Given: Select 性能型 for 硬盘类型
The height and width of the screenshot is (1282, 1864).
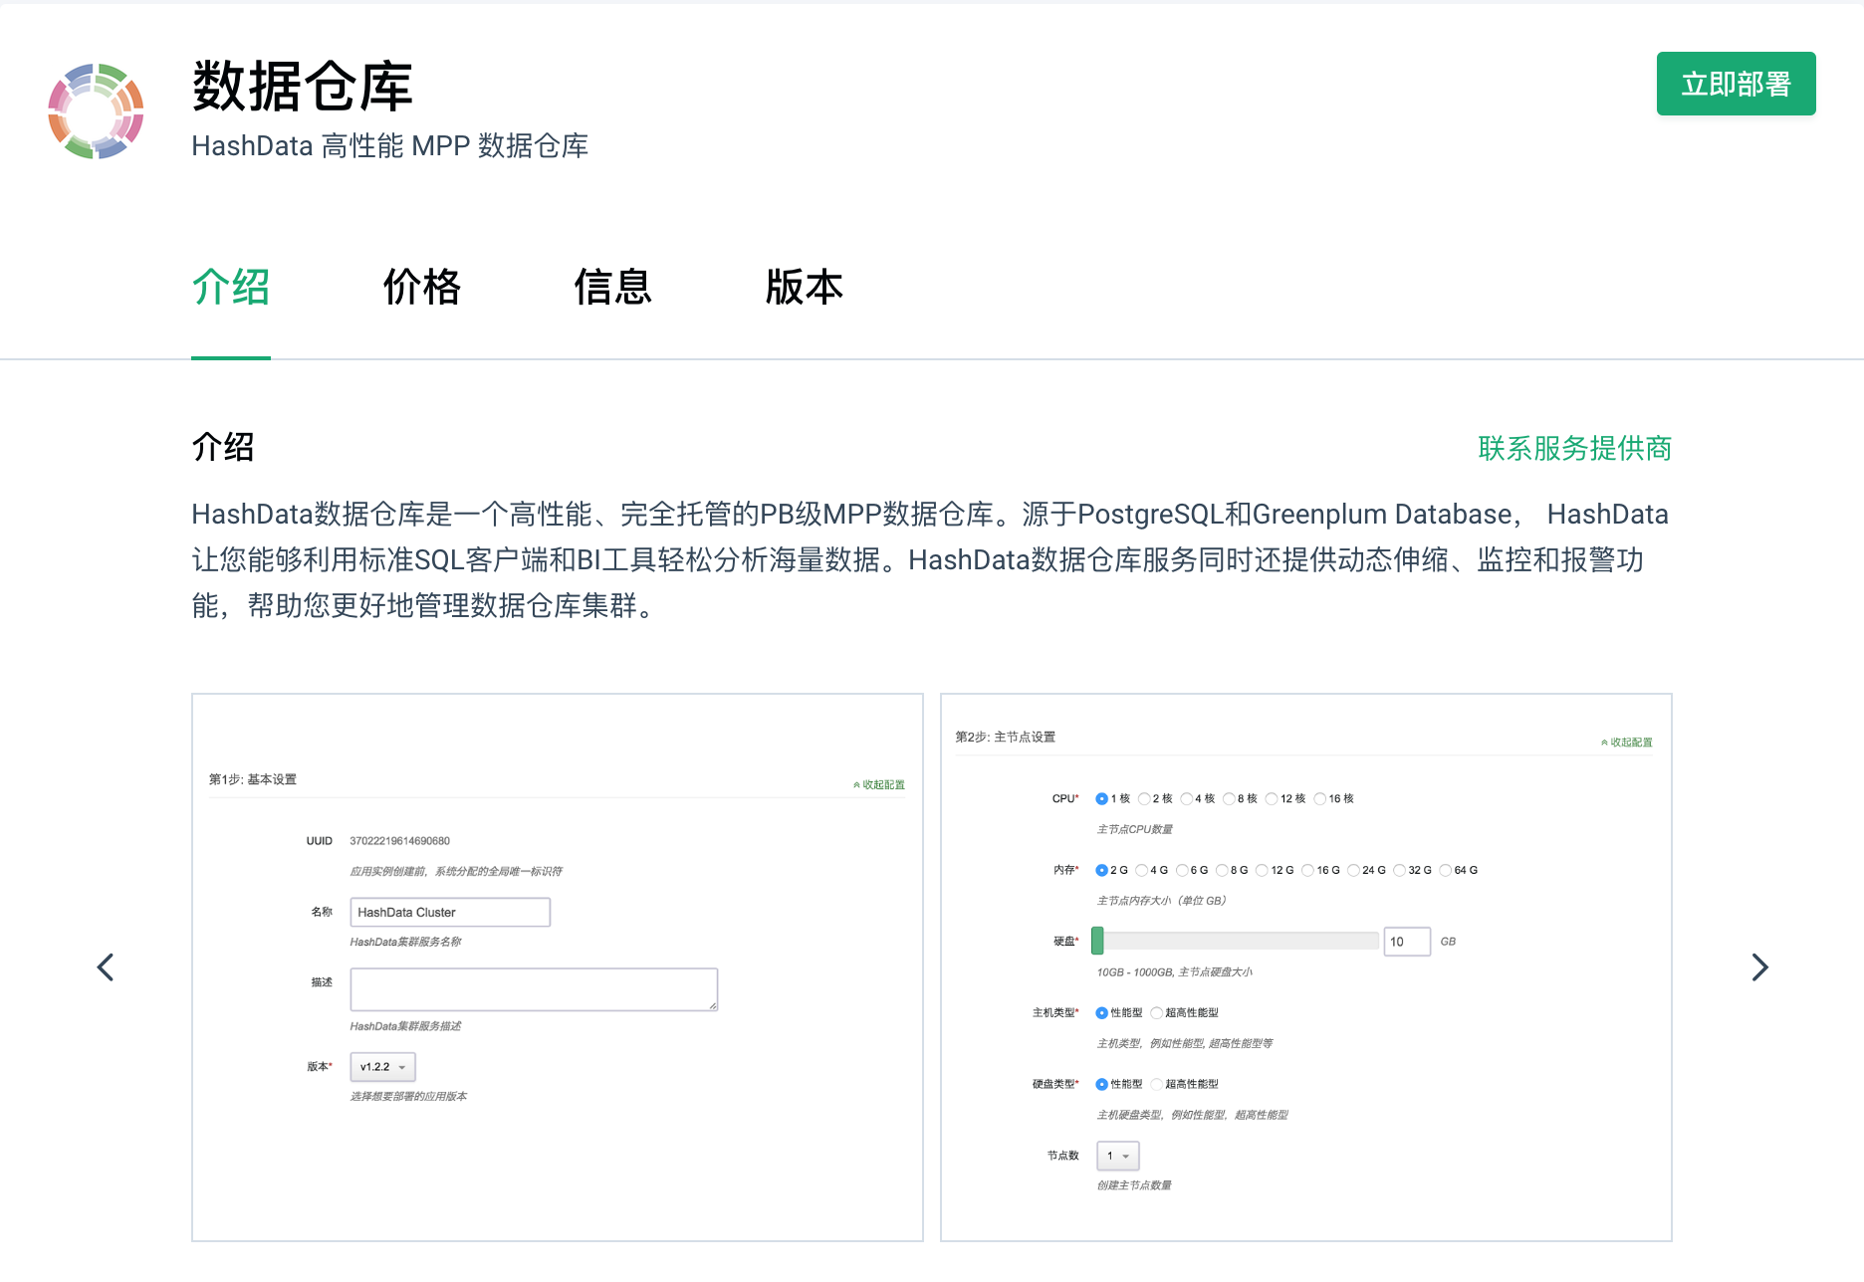Looking at the screenshot, I should 1101,1085.
